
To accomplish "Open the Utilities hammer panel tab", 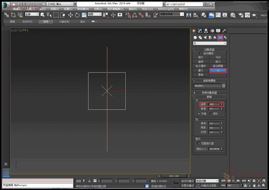I will pyautogui.click(x=224, y=31).
